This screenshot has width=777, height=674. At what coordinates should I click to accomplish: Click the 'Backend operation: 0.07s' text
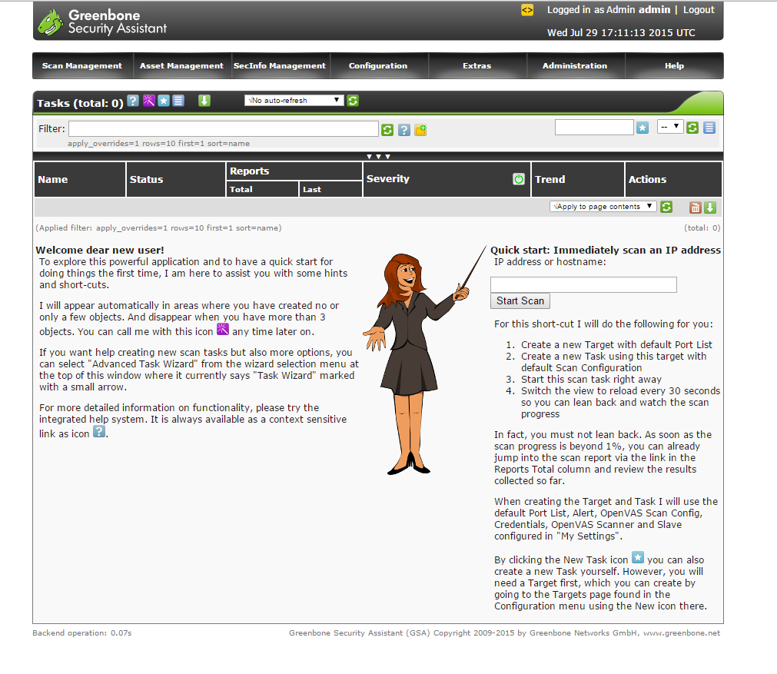(81, 632)
